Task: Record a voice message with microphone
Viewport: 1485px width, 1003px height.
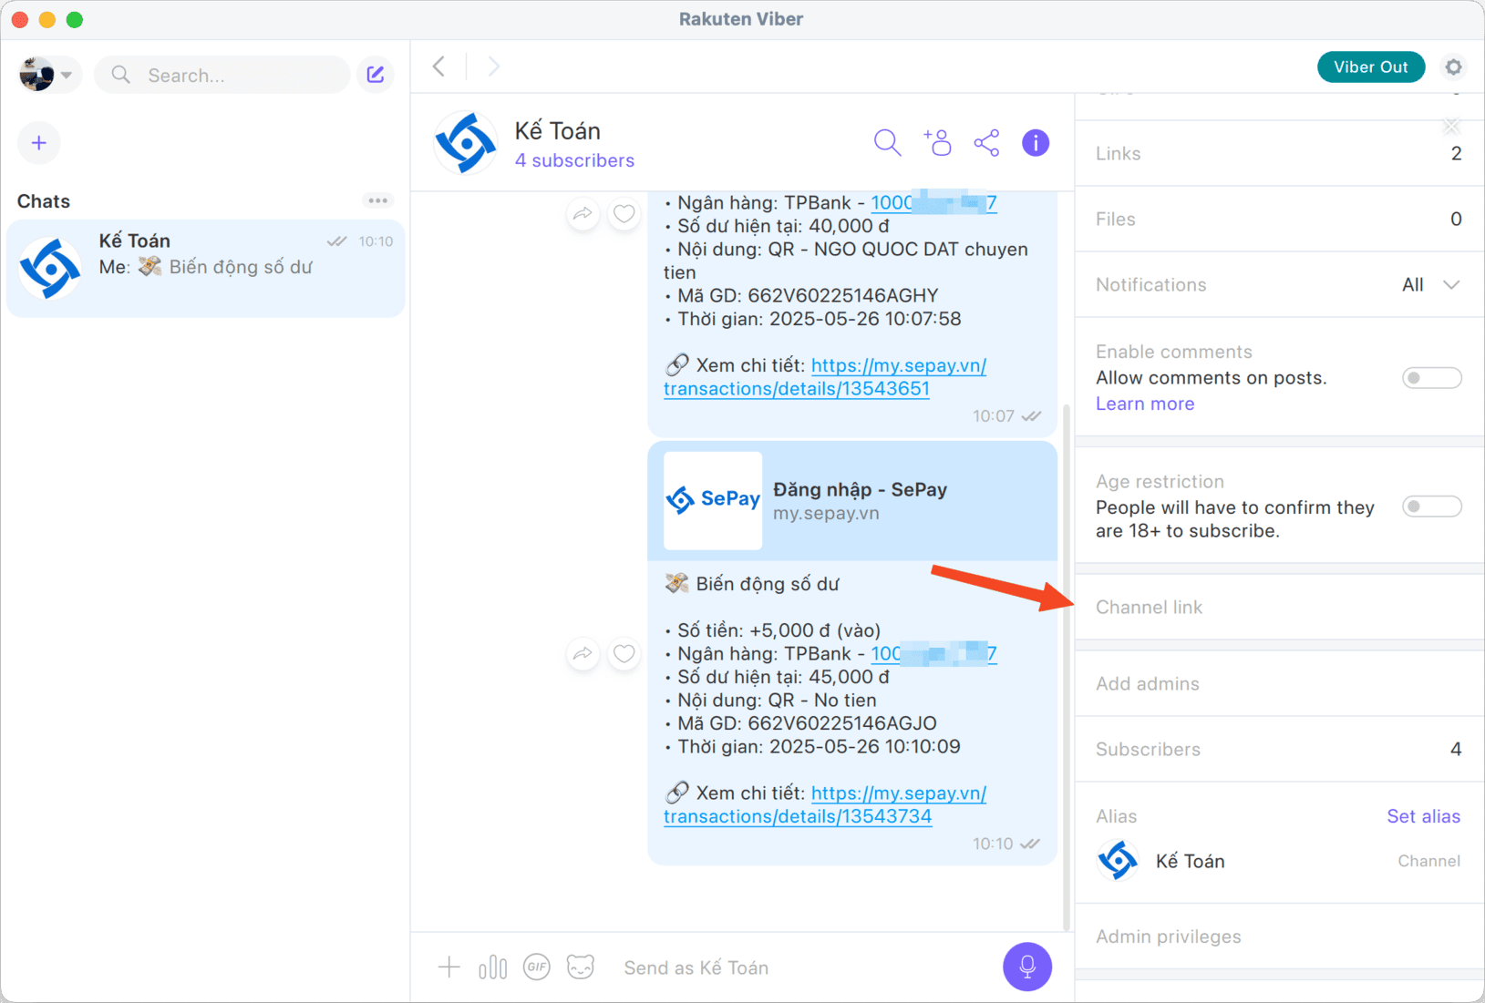Action: [1027, 967]
